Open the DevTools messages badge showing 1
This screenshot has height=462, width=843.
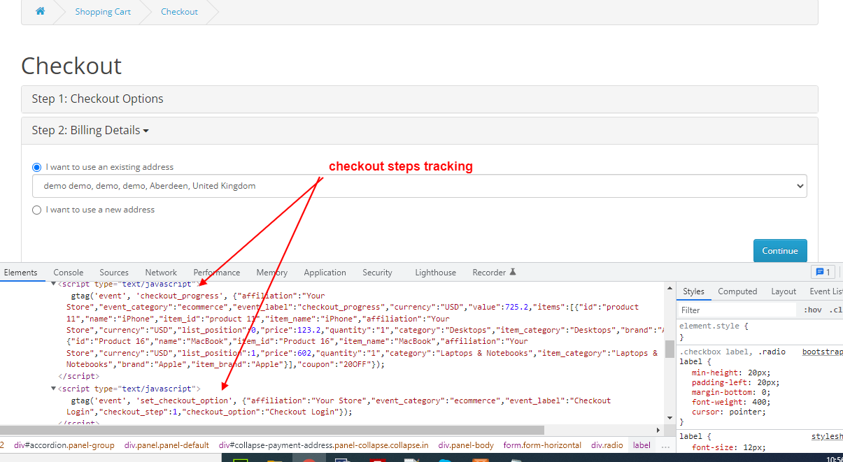click(x=822, y=273)
